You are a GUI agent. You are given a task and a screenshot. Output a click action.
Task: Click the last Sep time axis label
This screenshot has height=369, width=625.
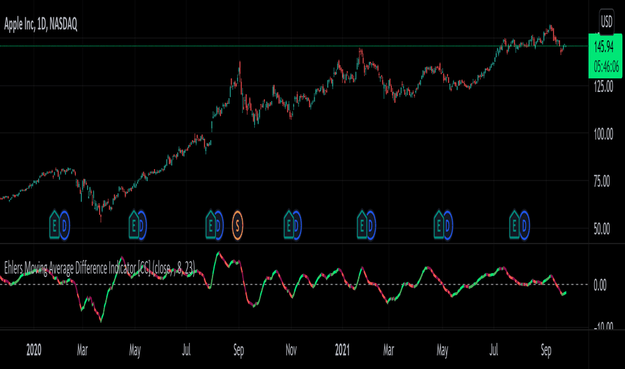[x=546, y=350]
